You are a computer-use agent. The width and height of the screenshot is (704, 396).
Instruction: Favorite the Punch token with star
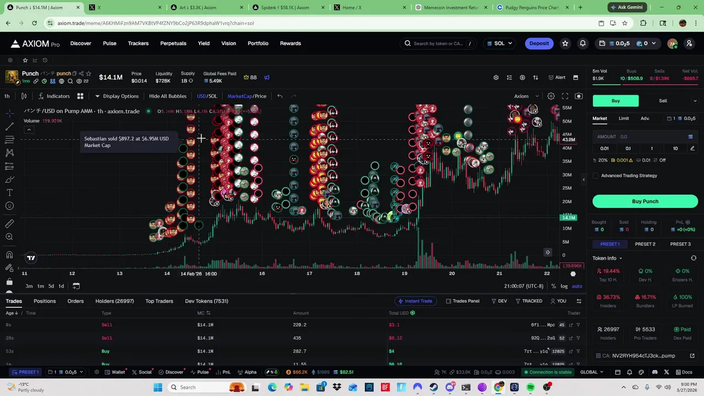pyautogui.click(x=88, y=74)
